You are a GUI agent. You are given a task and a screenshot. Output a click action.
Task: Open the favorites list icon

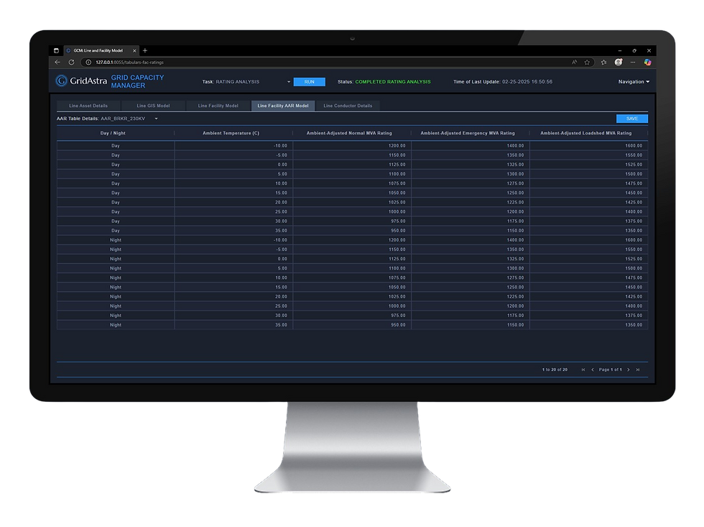point(604,63)
